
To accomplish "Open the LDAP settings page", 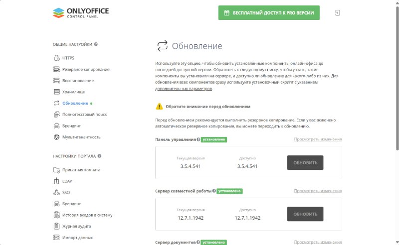I will [x=67, y=181].
